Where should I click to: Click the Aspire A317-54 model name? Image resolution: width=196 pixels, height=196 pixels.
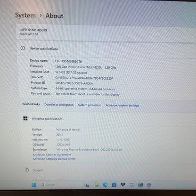[x=29, y=34]
